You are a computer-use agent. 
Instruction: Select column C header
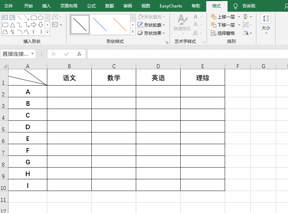tap(114, 66)
